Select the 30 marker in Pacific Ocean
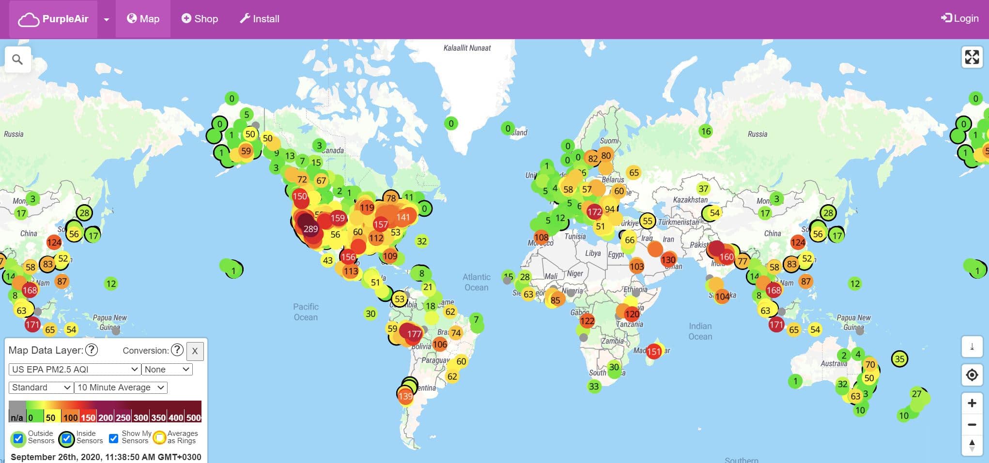The image size is (989, 463). [371, 314]
